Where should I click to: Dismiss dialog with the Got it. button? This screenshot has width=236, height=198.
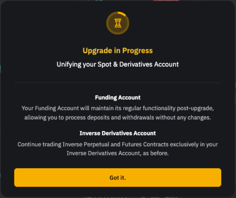[x=118, y=177]
